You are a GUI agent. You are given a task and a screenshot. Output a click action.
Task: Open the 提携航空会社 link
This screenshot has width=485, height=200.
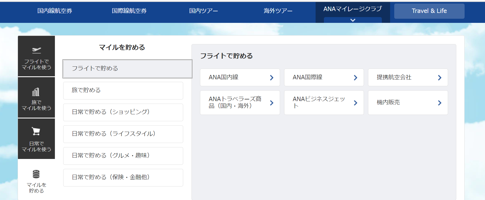tap(408, 77)
